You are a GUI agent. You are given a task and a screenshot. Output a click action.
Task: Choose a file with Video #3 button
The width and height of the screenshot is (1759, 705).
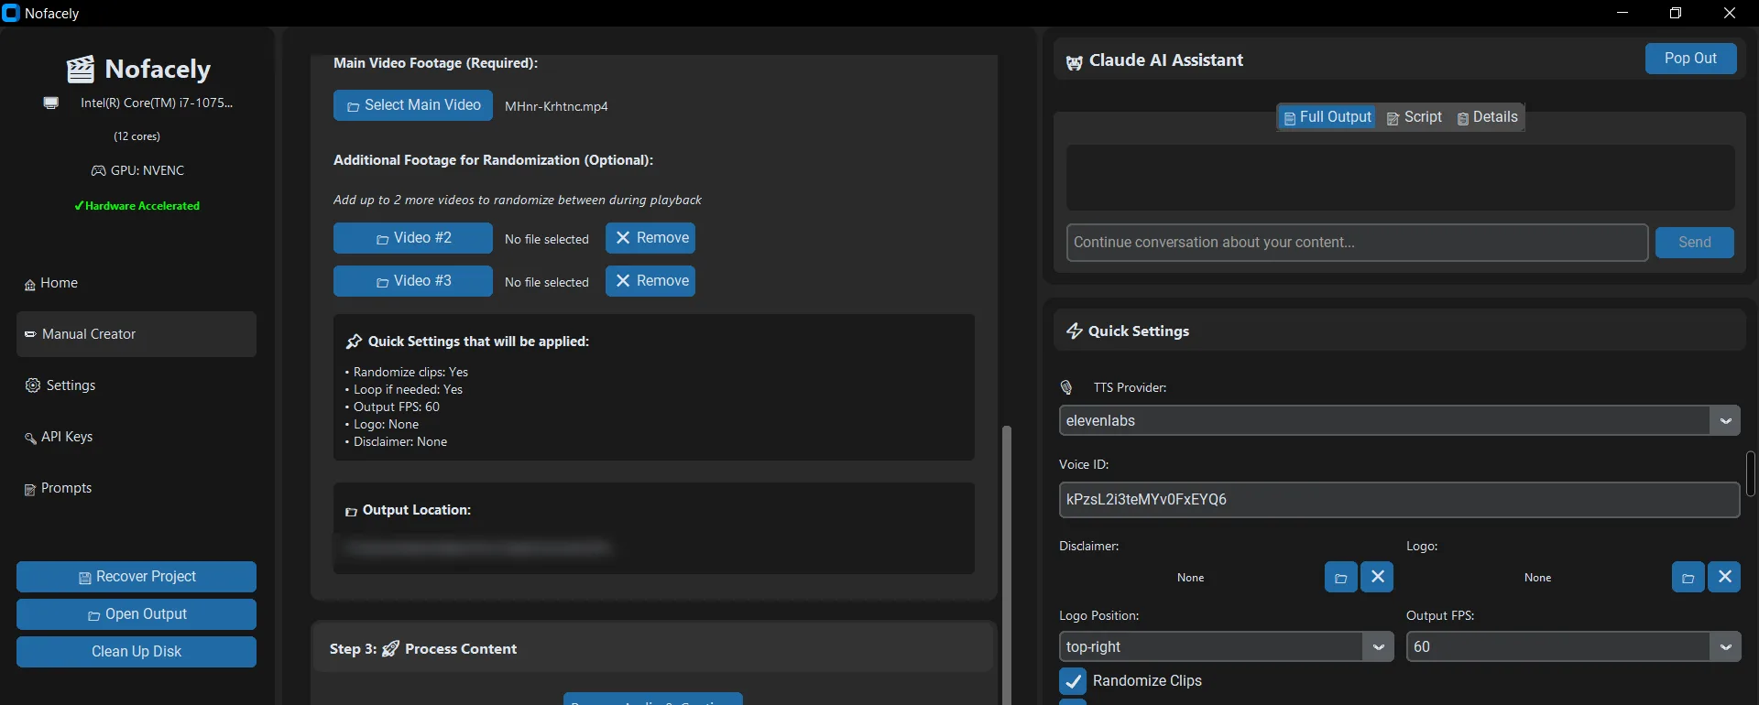[413, 281]
